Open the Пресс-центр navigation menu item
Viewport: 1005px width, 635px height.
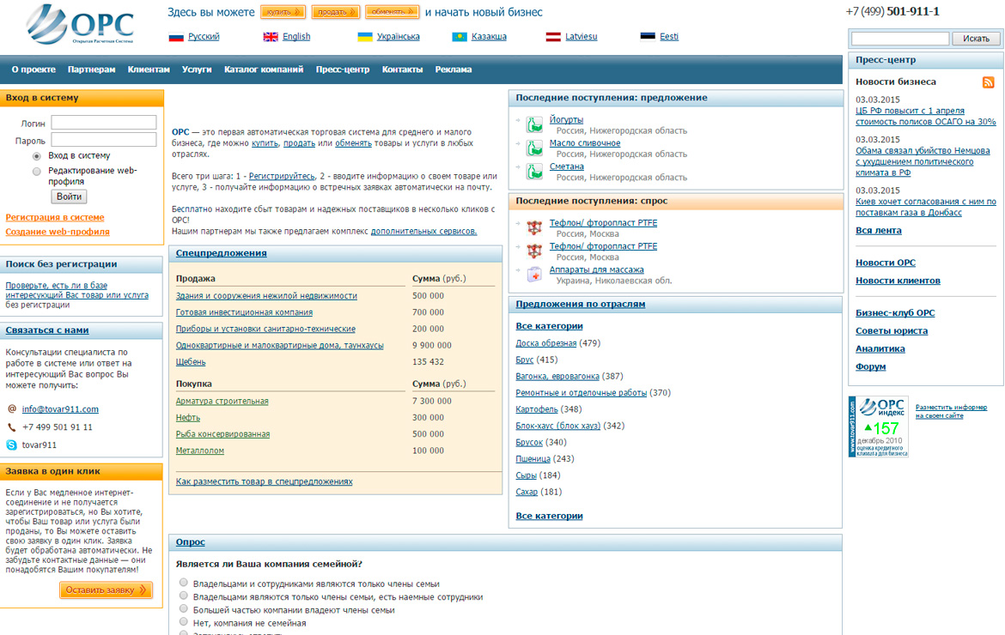pos(342,70)
